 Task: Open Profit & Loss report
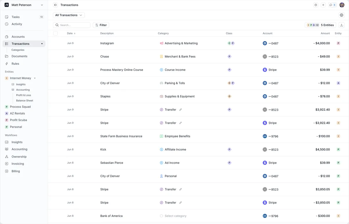tap(24, 95)
